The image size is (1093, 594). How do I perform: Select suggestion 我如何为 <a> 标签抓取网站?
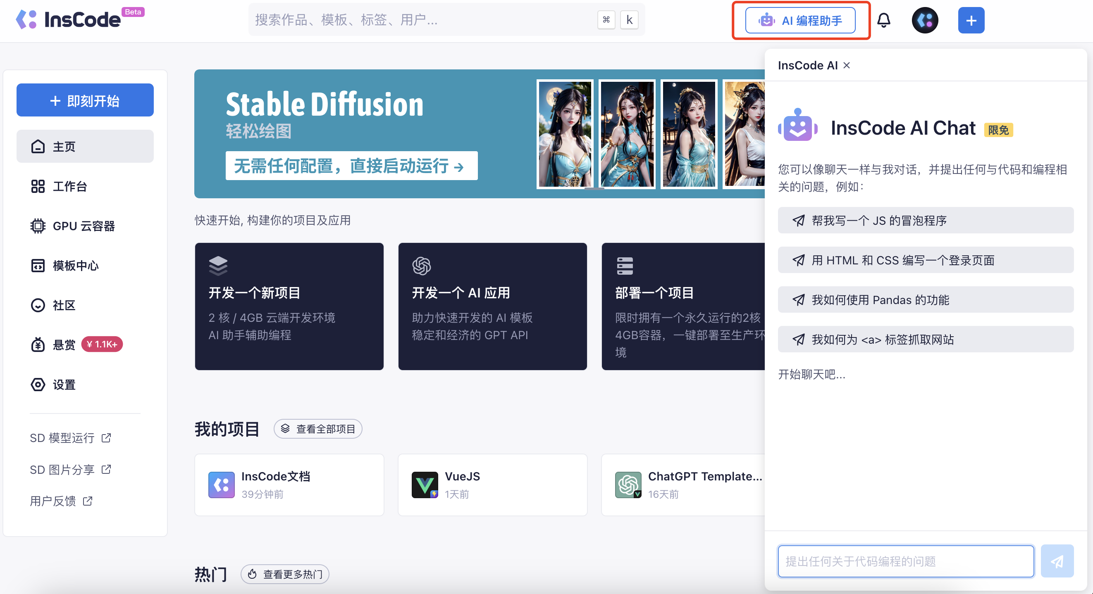[926, 339]
